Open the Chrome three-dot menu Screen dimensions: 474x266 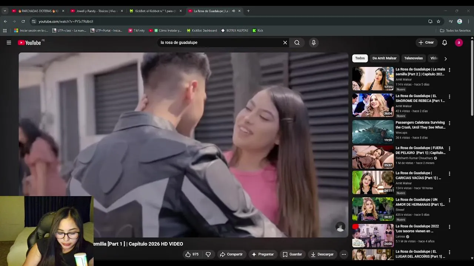point(468,21)
